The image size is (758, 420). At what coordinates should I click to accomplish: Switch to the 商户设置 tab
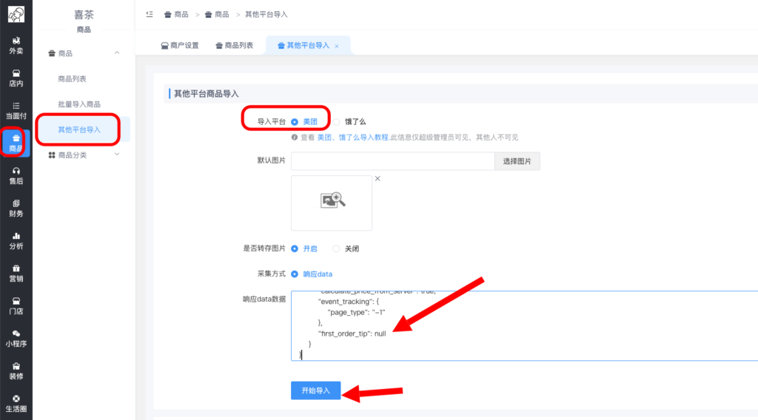(x=180, y=45)
